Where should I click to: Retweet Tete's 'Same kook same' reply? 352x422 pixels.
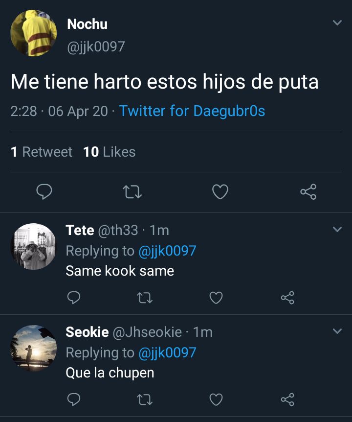(x=145, y=298)
